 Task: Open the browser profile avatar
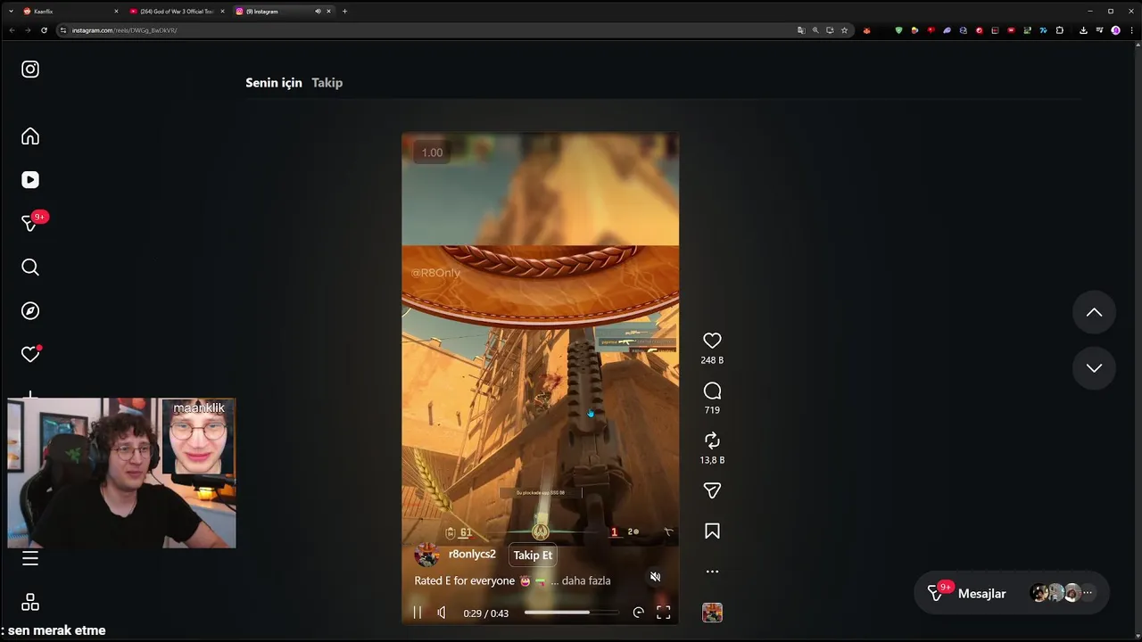[1115, 30]
